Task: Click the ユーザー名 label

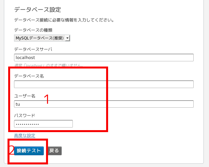Action: click(25, 96)
